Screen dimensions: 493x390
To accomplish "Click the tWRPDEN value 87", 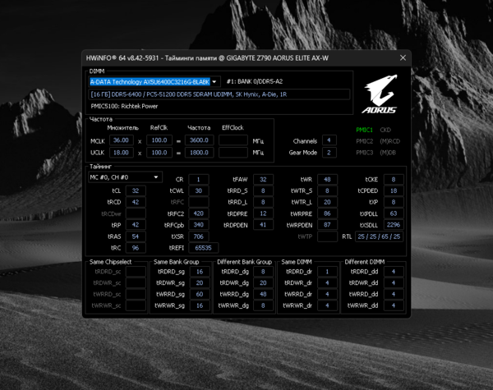I will [x=327, y=225].
